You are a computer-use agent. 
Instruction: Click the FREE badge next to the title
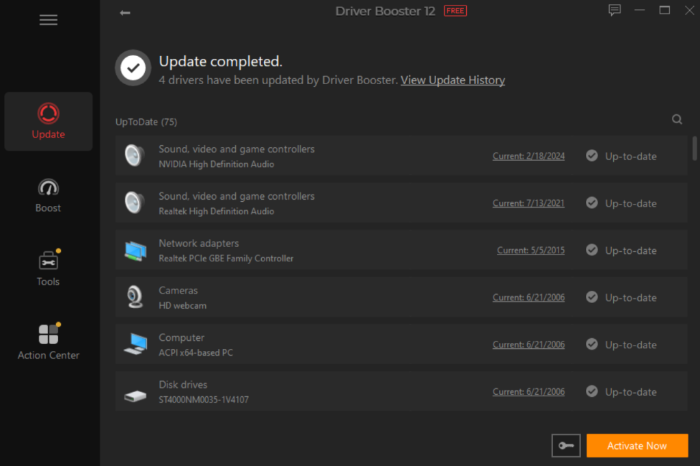coord(455,10)
